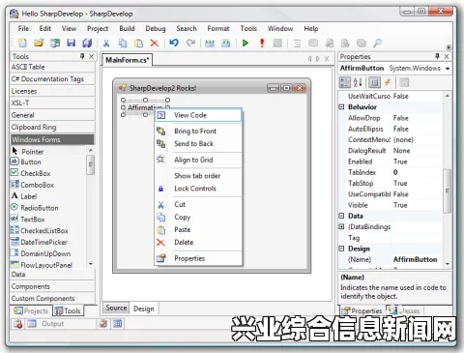Viewport: 464px width, 353px height.
Task: Open the AffirmButton object dropdown
Action: (448, 69)
